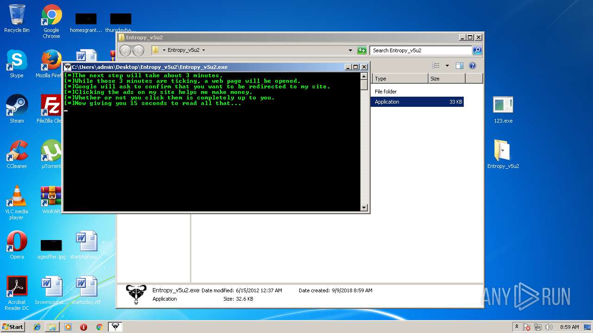The image size is (593, 333).
Task: Click the Explorer forward navigation button
Action: click(x=138, y=50)
